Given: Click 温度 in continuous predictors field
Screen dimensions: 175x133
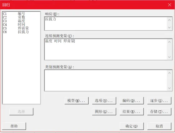Looking at the screenshot, I should (x=49, y=41).
